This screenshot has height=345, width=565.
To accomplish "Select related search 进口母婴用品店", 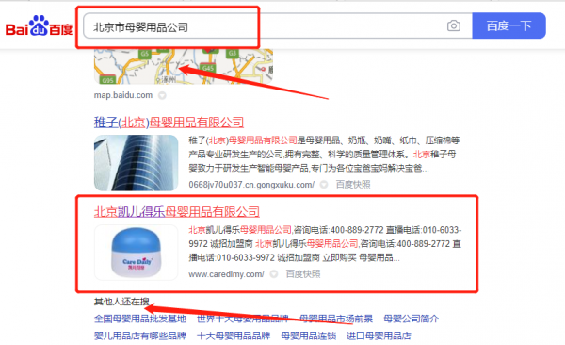I will tap(379, 336).
